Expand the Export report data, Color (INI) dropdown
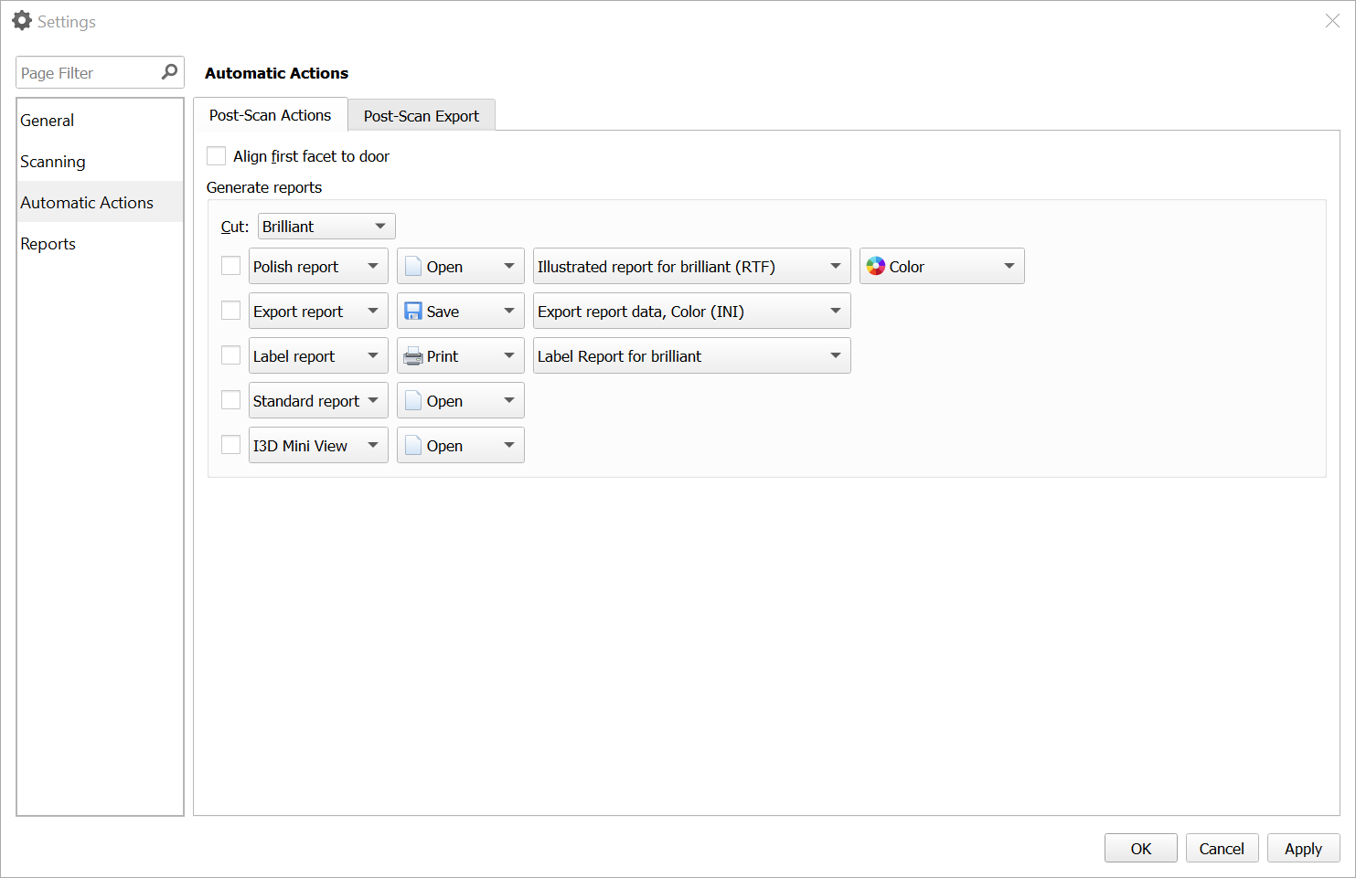The height and width of the screenshot is (878, 1356). (690, 311)
